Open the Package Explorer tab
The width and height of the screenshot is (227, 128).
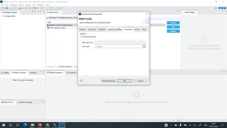(x=10, y=12)
